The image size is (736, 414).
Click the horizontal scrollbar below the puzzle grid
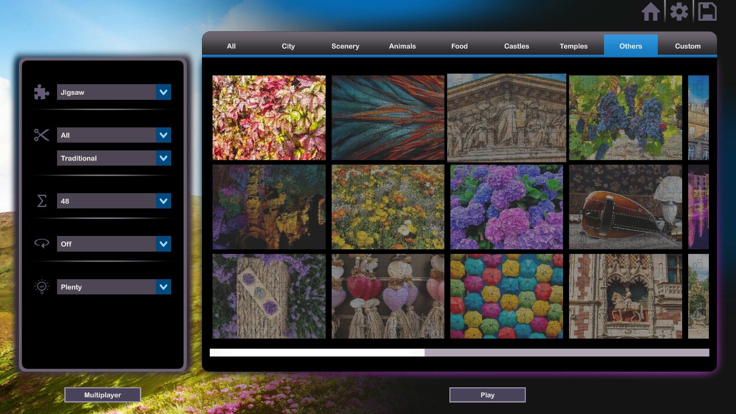pyautogui.click(x=317, y=352)
